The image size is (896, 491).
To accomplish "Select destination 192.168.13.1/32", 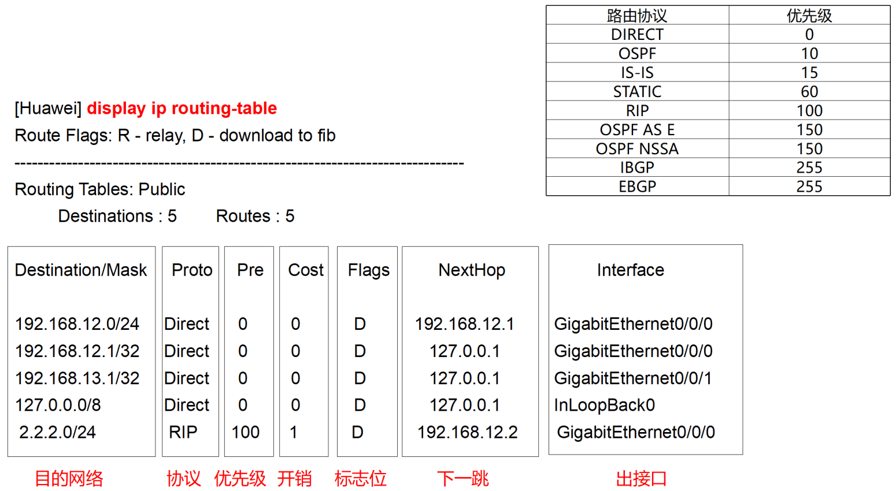I will click(77, 378).
